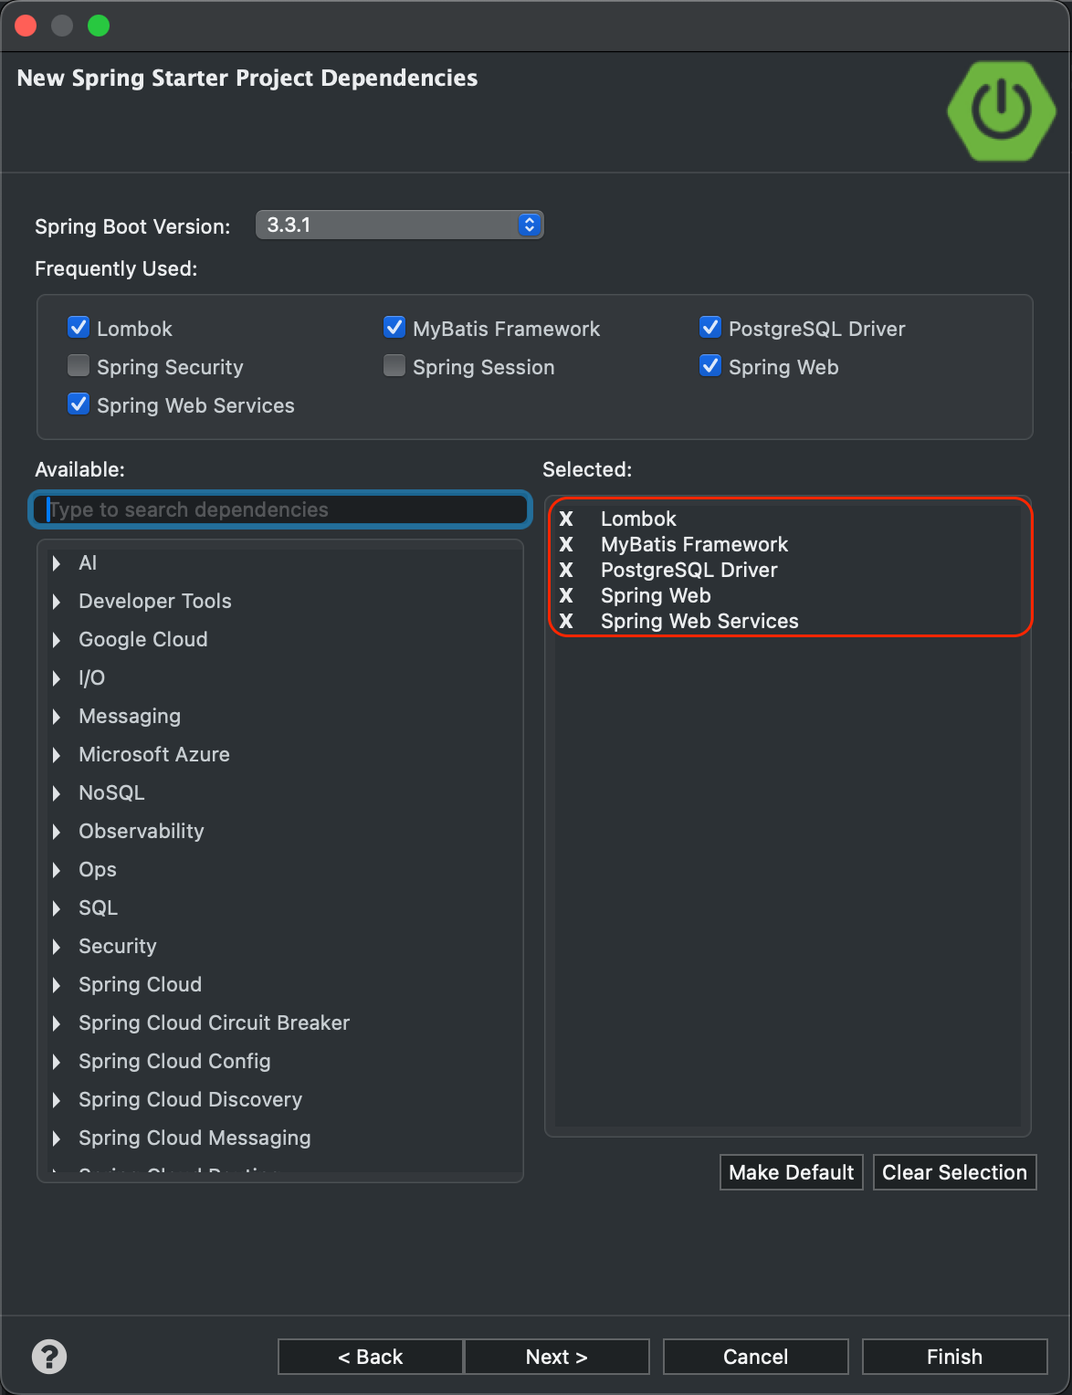The image size is (1072, 1395).
Task: Click the Clear Selection button
Action: pos(954,1172)
